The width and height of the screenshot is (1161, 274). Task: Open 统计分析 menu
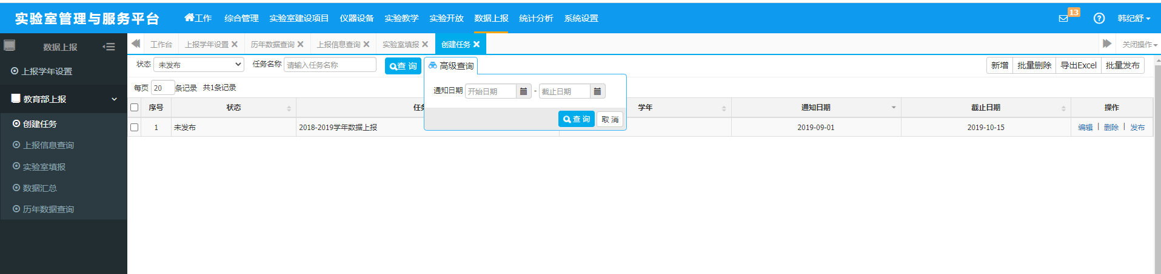click(536, 18)
